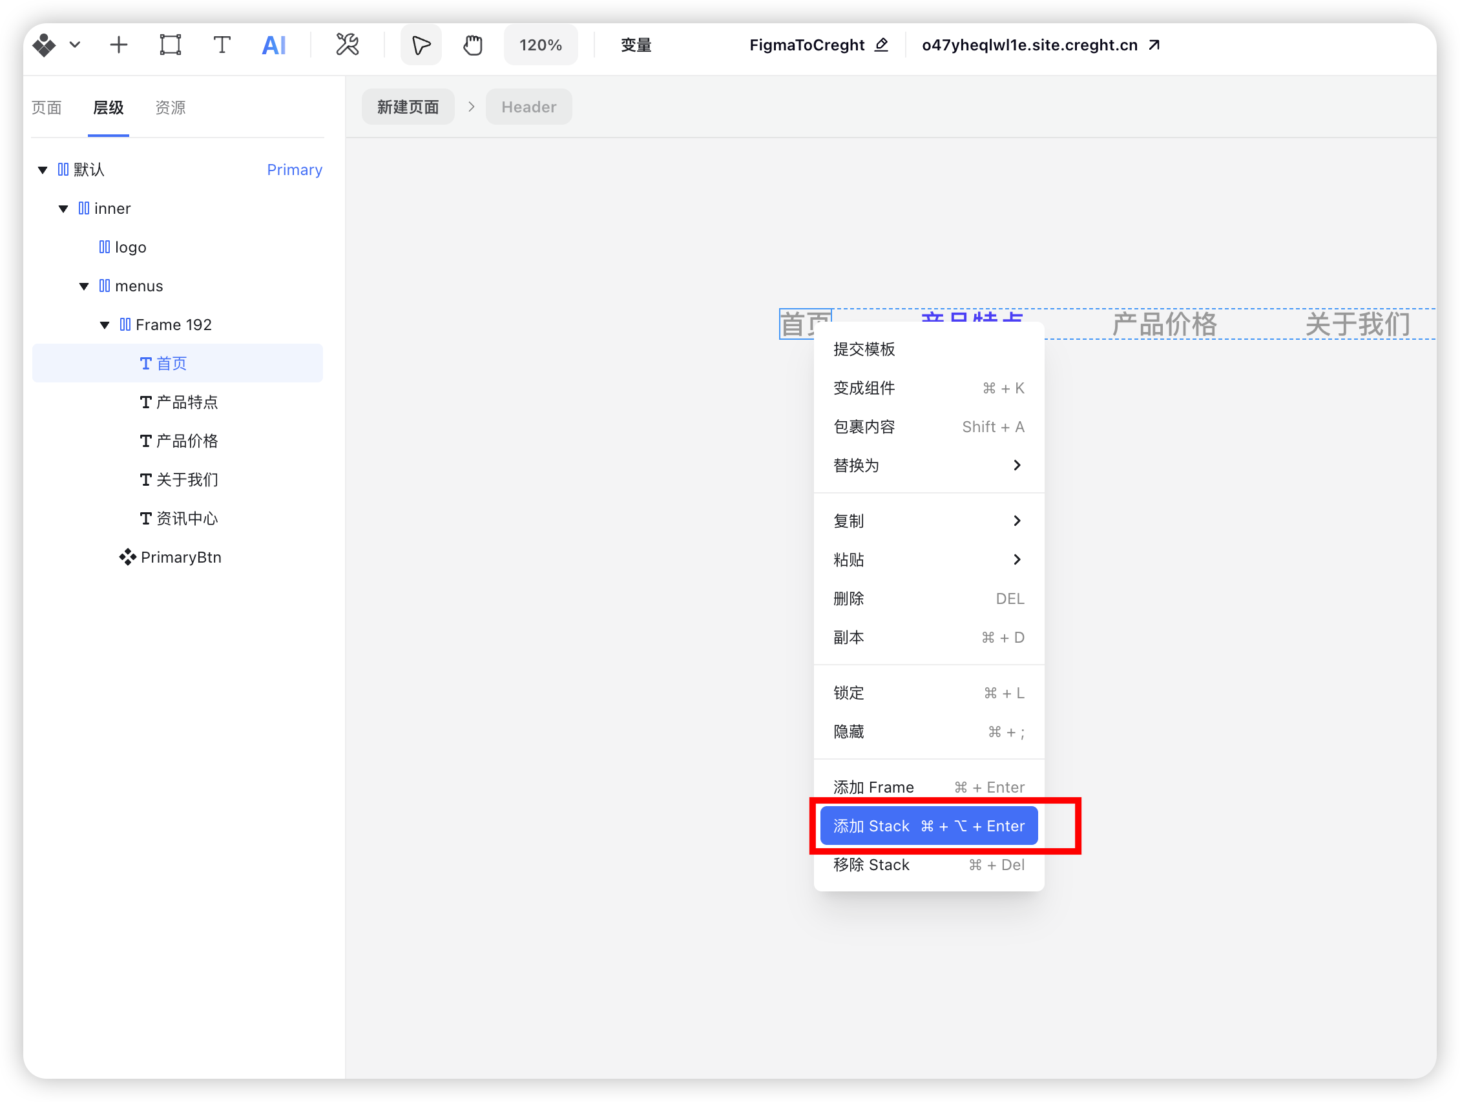Image resolution: width=1460 pixels, height=1102 pixels.
Task: Collapse the Frame 192 layer
Action: 104,326
